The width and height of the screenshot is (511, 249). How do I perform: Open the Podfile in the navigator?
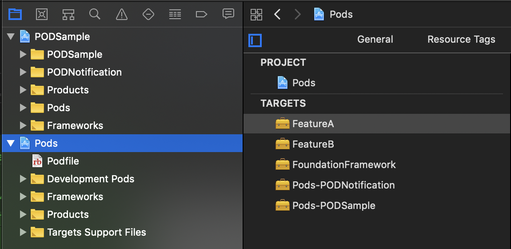tap(63, 161)
